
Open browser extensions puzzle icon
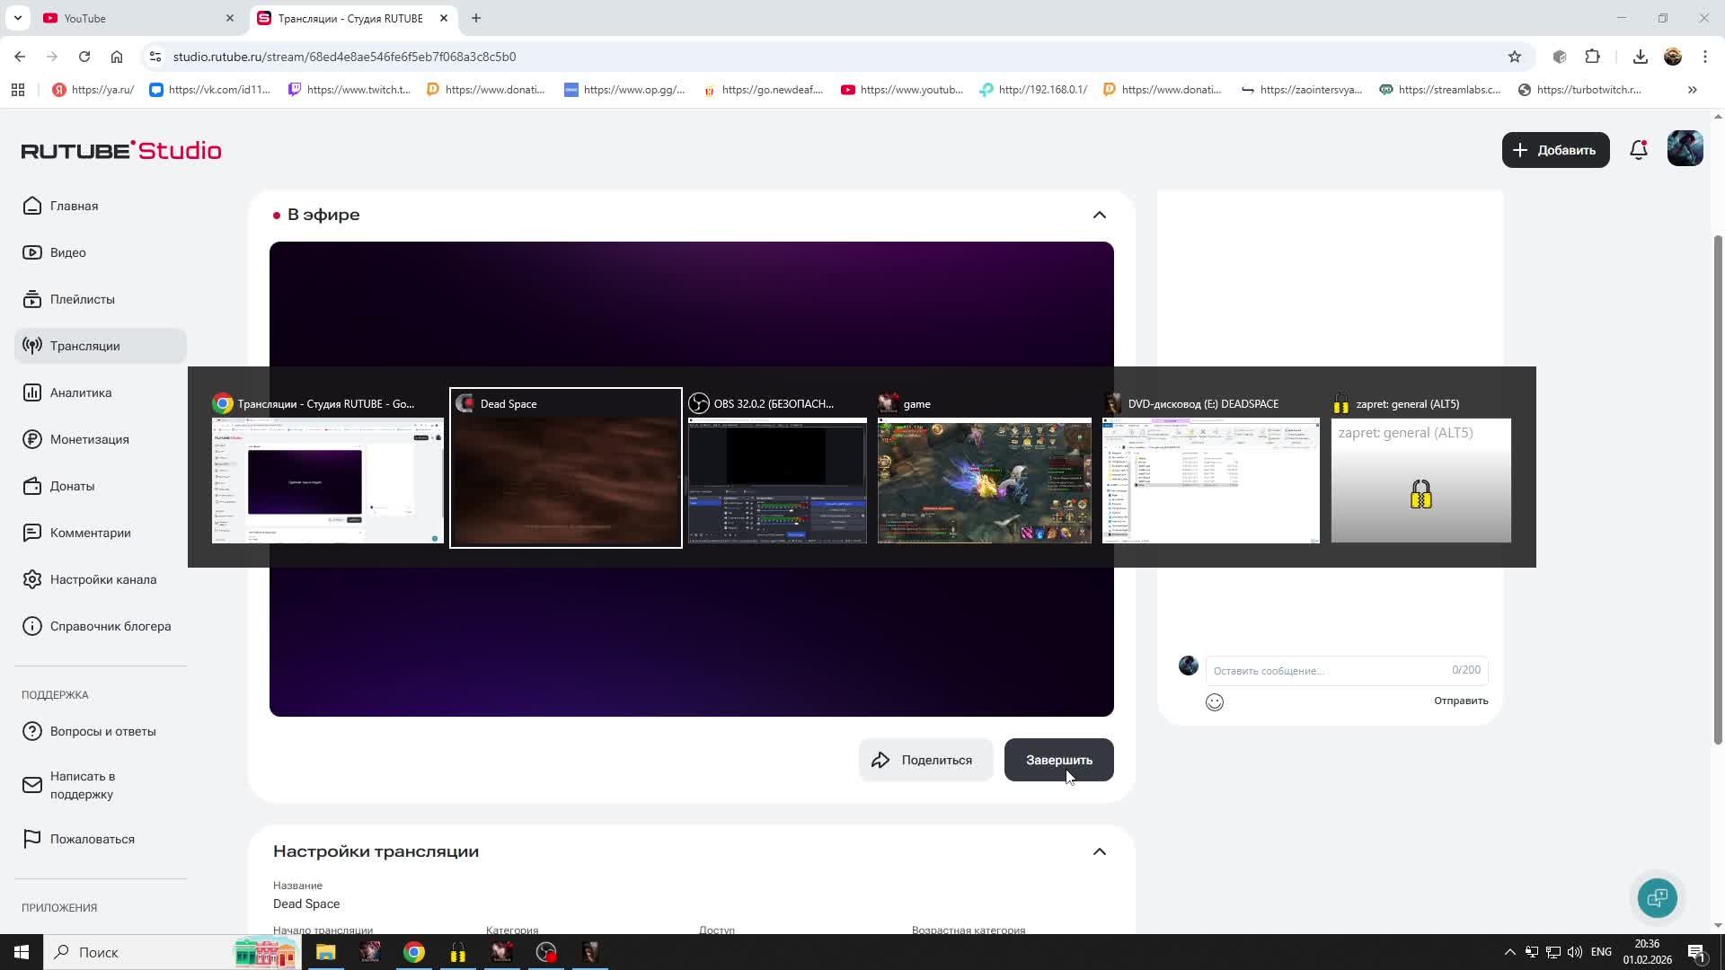[x=1592, y=57]
